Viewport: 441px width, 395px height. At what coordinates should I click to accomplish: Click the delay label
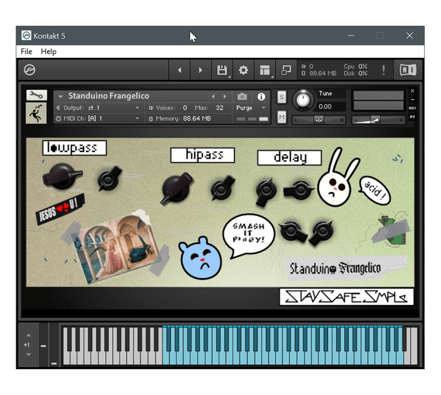tap(290, 158)
